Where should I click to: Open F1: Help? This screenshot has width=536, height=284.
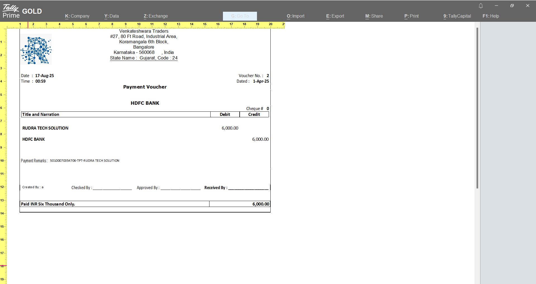[491, 16]
